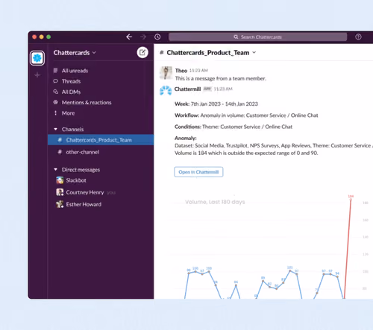Click the compose new message icon
Image resolution: width=373 pixels, height=330 pixels.
[x=142, y=52]
